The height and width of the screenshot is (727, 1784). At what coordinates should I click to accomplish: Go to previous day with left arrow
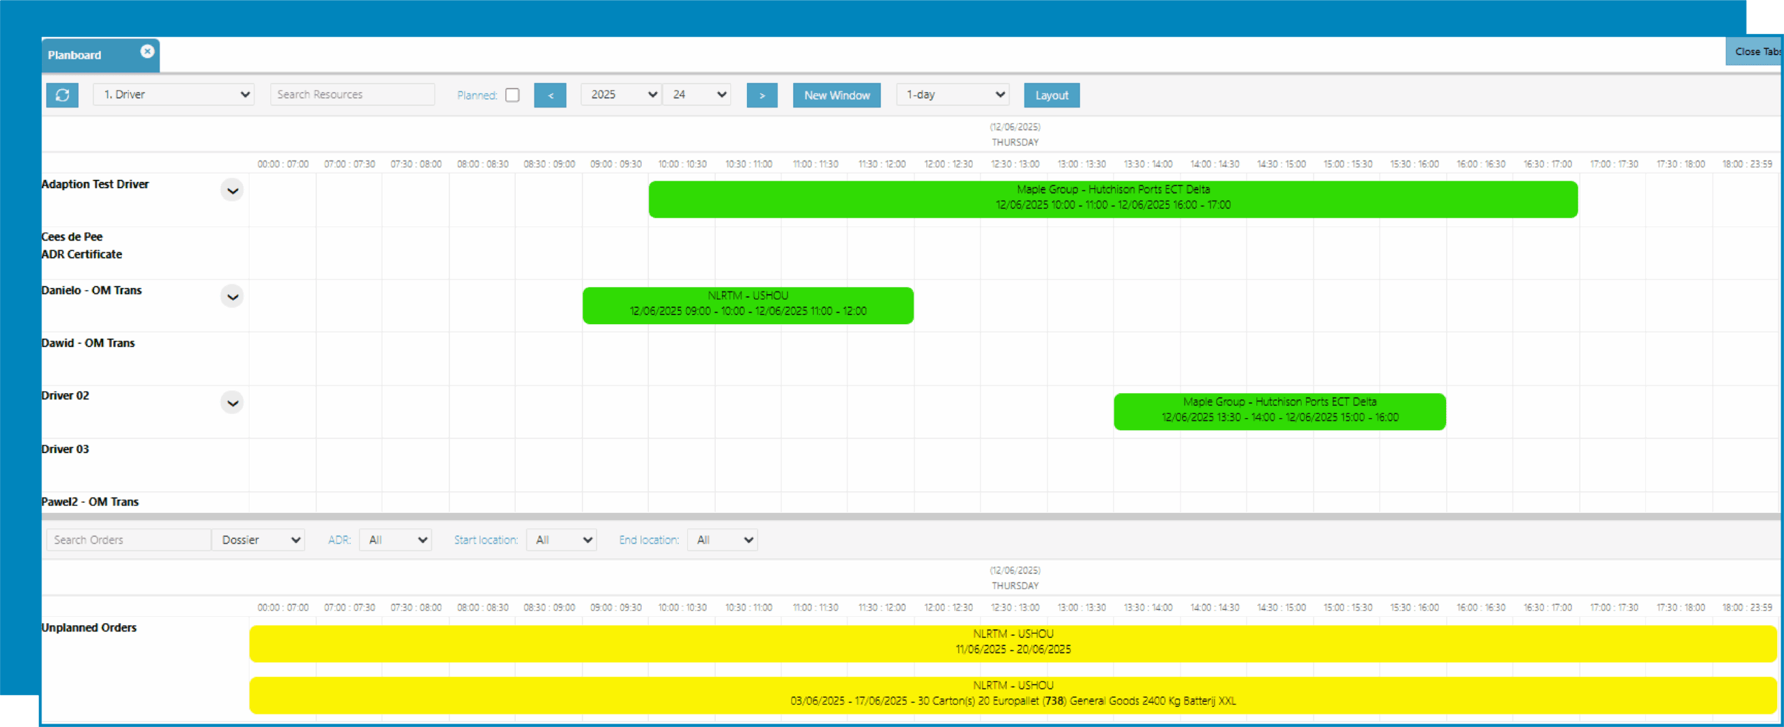tap(550, 95)
